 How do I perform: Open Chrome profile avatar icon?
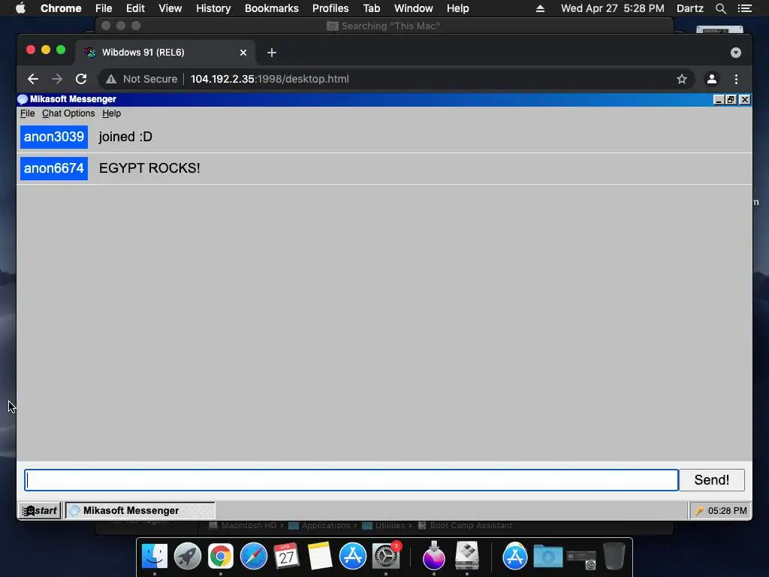pyautogui.click(x=712, y=79)
